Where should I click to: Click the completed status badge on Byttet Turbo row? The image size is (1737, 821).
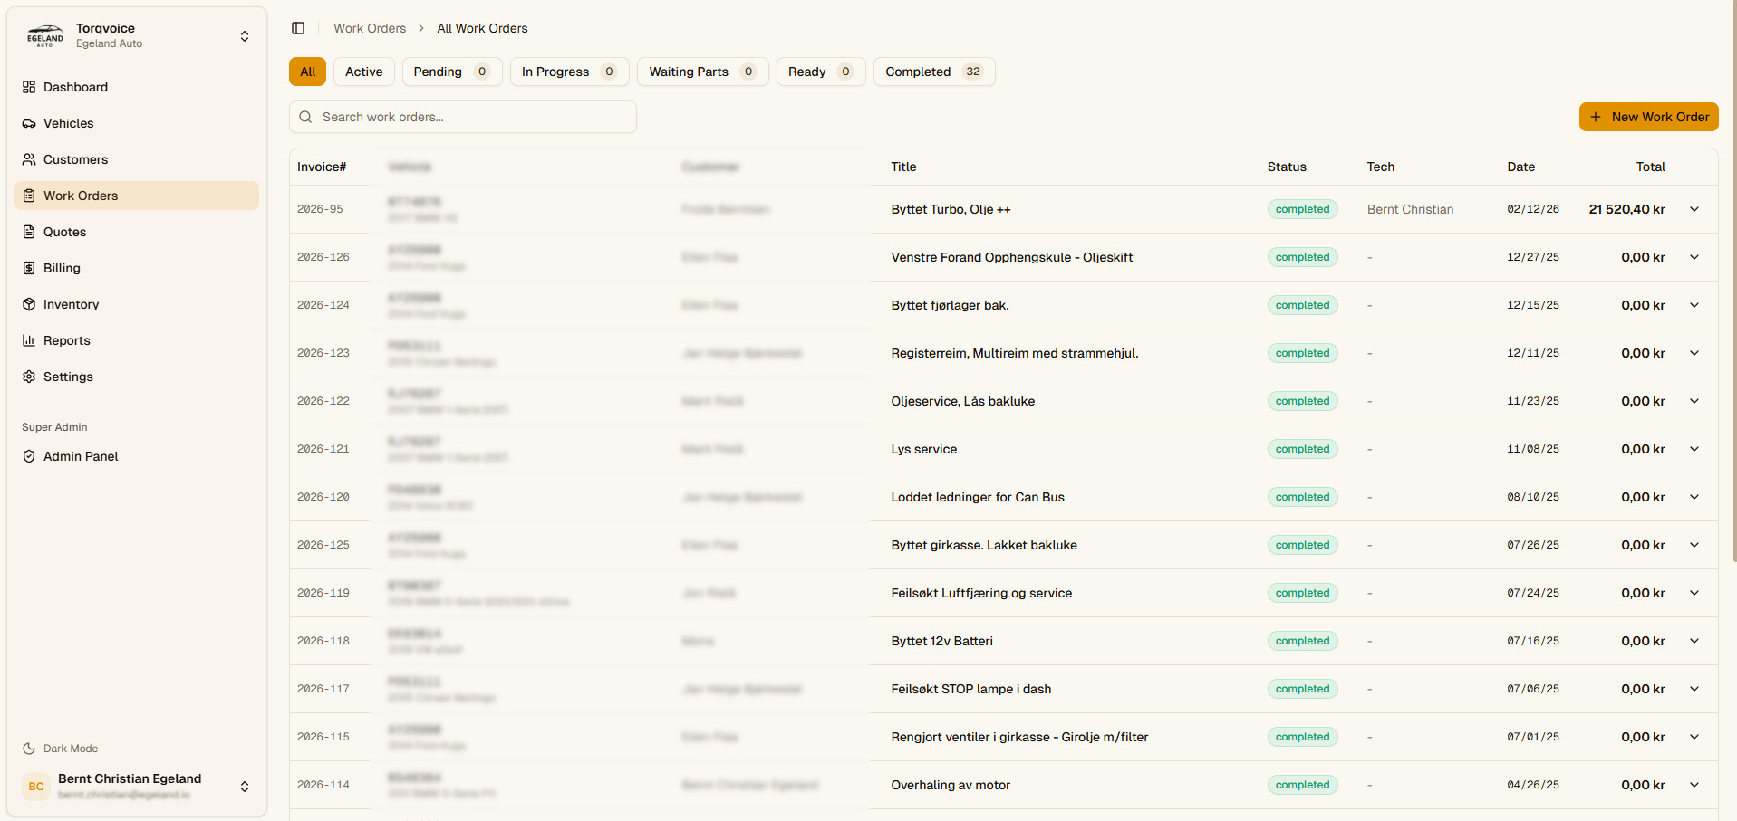click(1302, 209)
